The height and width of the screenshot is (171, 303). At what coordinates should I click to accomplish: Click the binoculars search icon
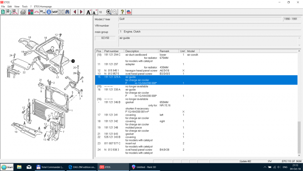click(67, 12)
